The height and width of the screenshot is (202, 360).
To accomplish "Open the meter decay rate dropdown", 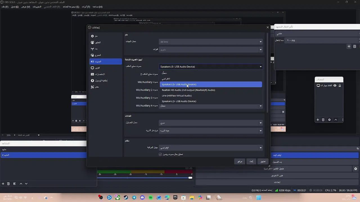I will [x=211, y=123].
